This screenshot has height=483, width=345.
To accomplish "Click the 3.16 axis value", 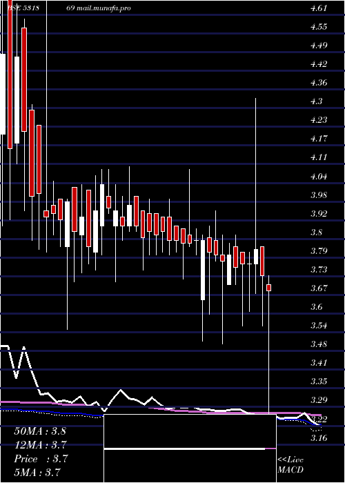I will [319, 437].
